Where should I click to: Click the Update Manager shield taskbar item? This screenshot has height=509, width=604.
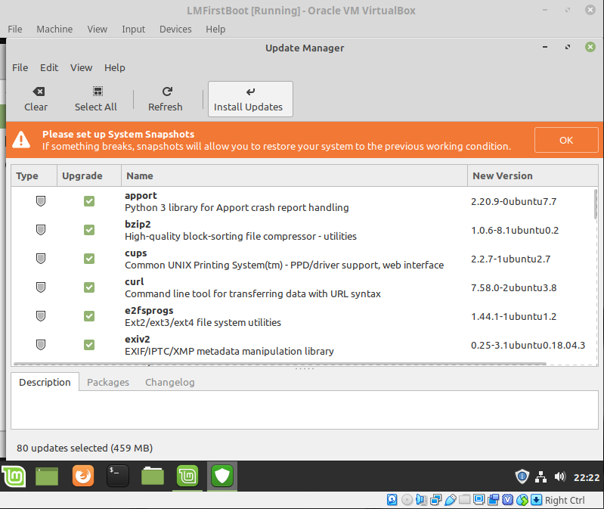[222, 476]
